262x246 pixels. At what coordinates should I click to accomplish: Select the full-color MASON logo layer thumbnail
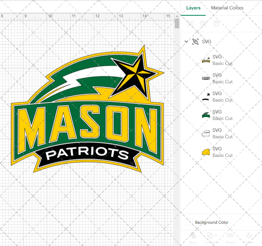tap(206, 60)
